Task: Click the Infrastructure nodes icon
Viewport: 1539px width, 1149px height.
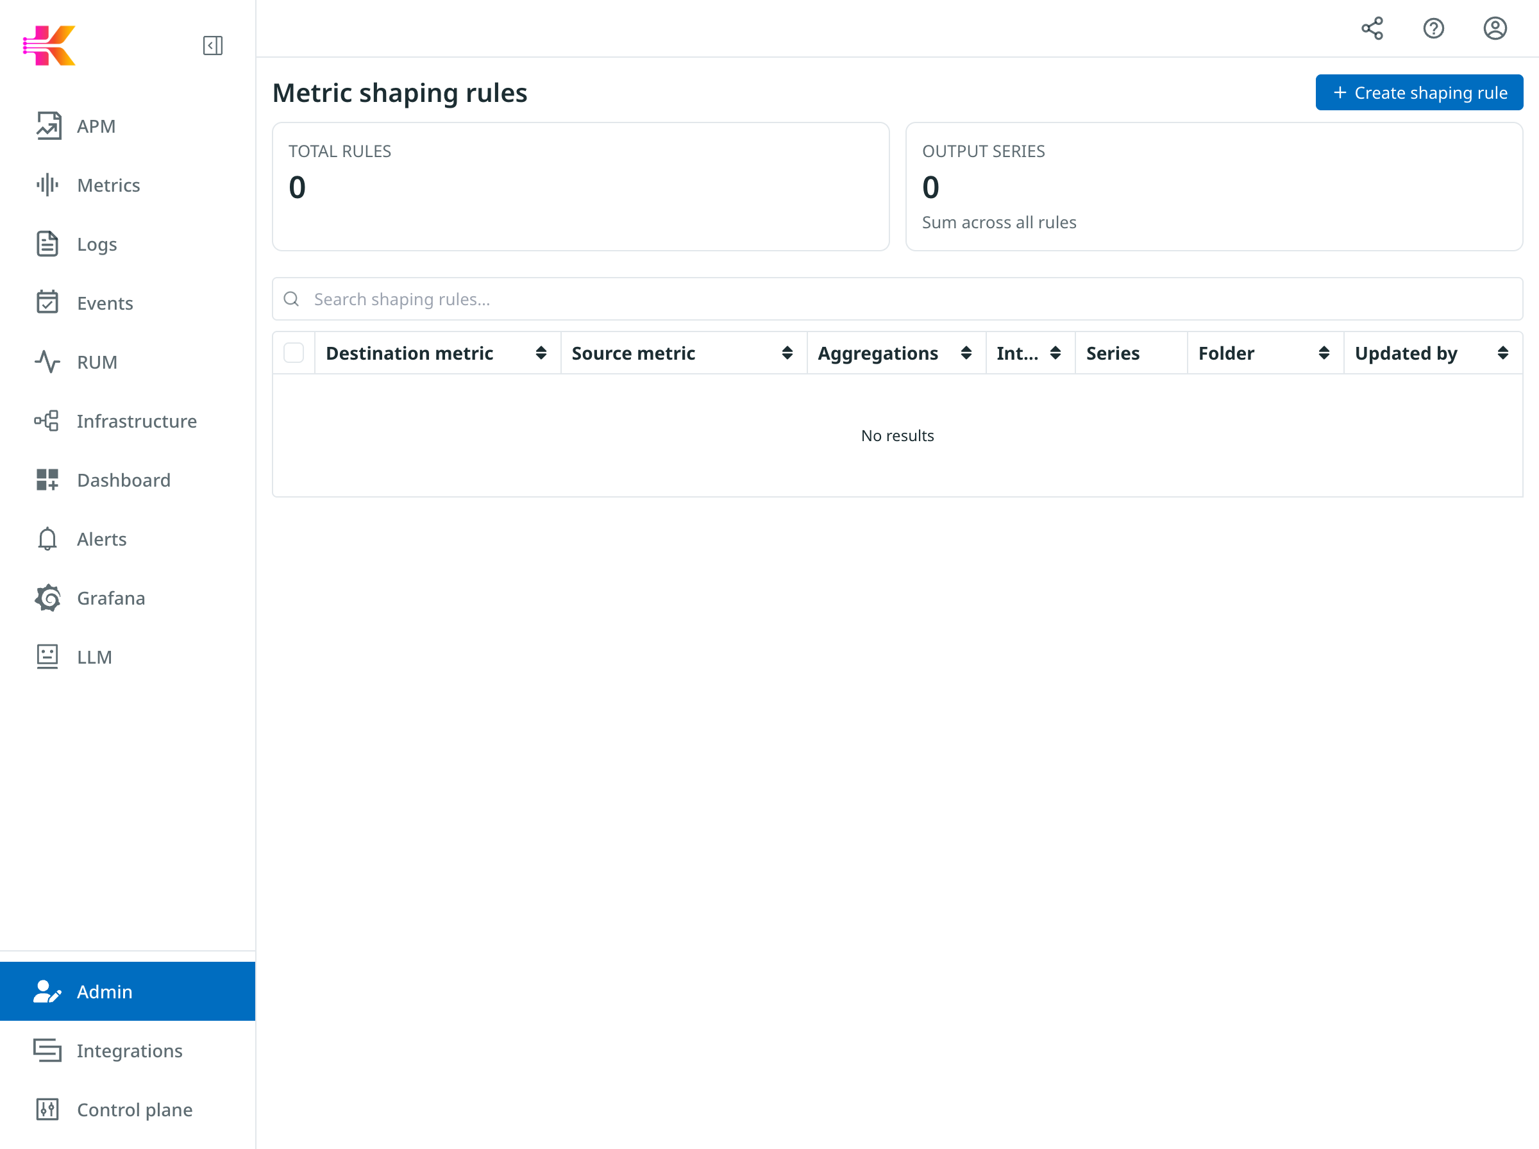Action: [47, 421]
